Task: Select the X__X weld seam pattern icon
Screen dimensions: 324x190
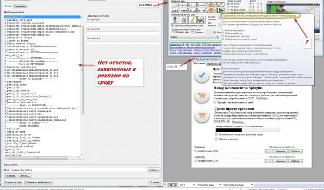Action: tap(193, 10)
